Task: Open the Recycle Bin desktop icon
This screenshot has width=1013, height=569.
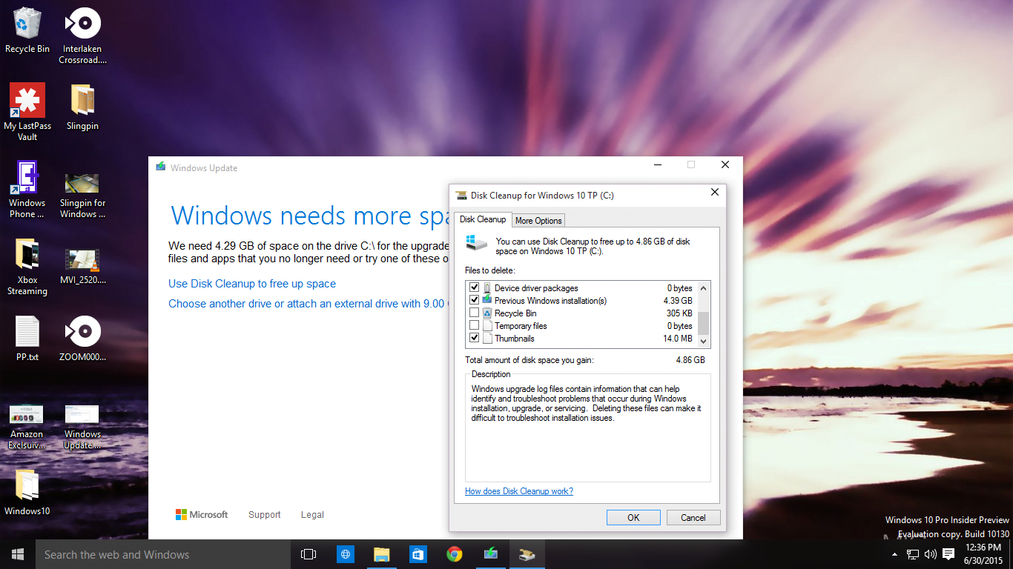Action: [27, 31]
